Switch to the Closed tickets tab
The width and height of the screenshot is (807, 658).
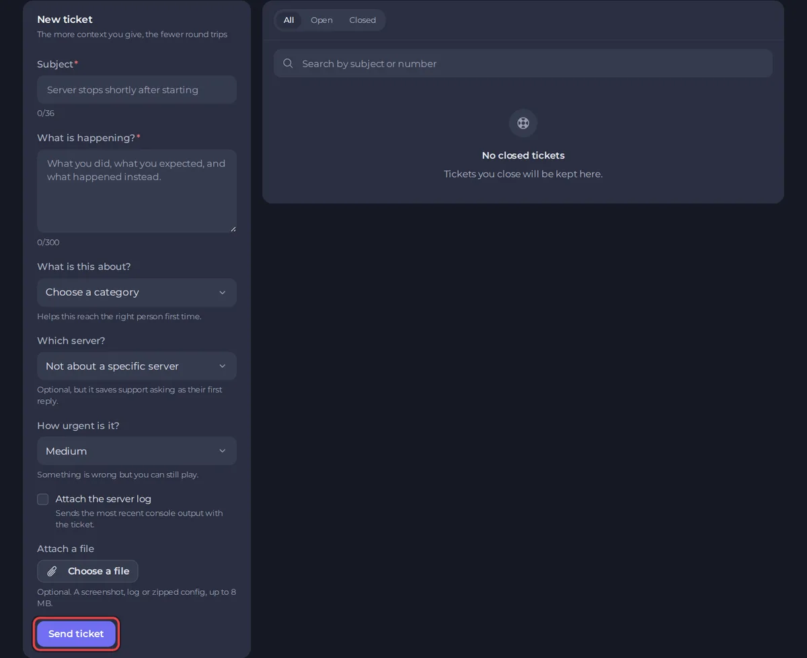[362, 20]
